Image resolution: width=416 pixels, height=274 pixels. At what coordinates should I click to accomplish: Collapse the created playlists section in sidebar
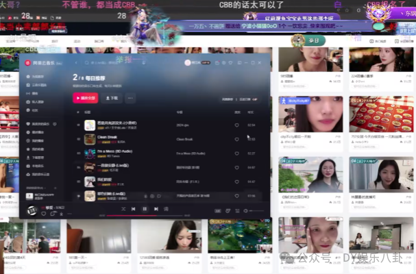pos(36,188)
